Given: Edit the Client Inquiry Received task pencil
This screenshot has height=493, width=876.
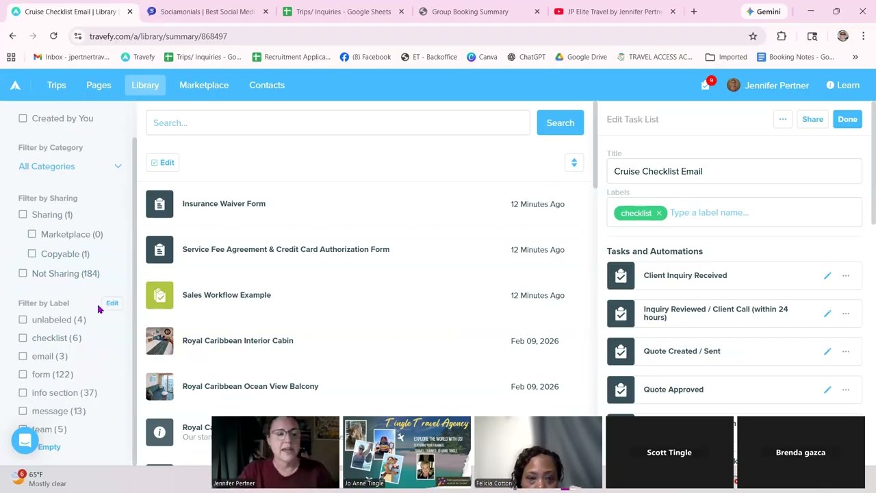Looking at the screenshot, I should [x=827, y=275].
